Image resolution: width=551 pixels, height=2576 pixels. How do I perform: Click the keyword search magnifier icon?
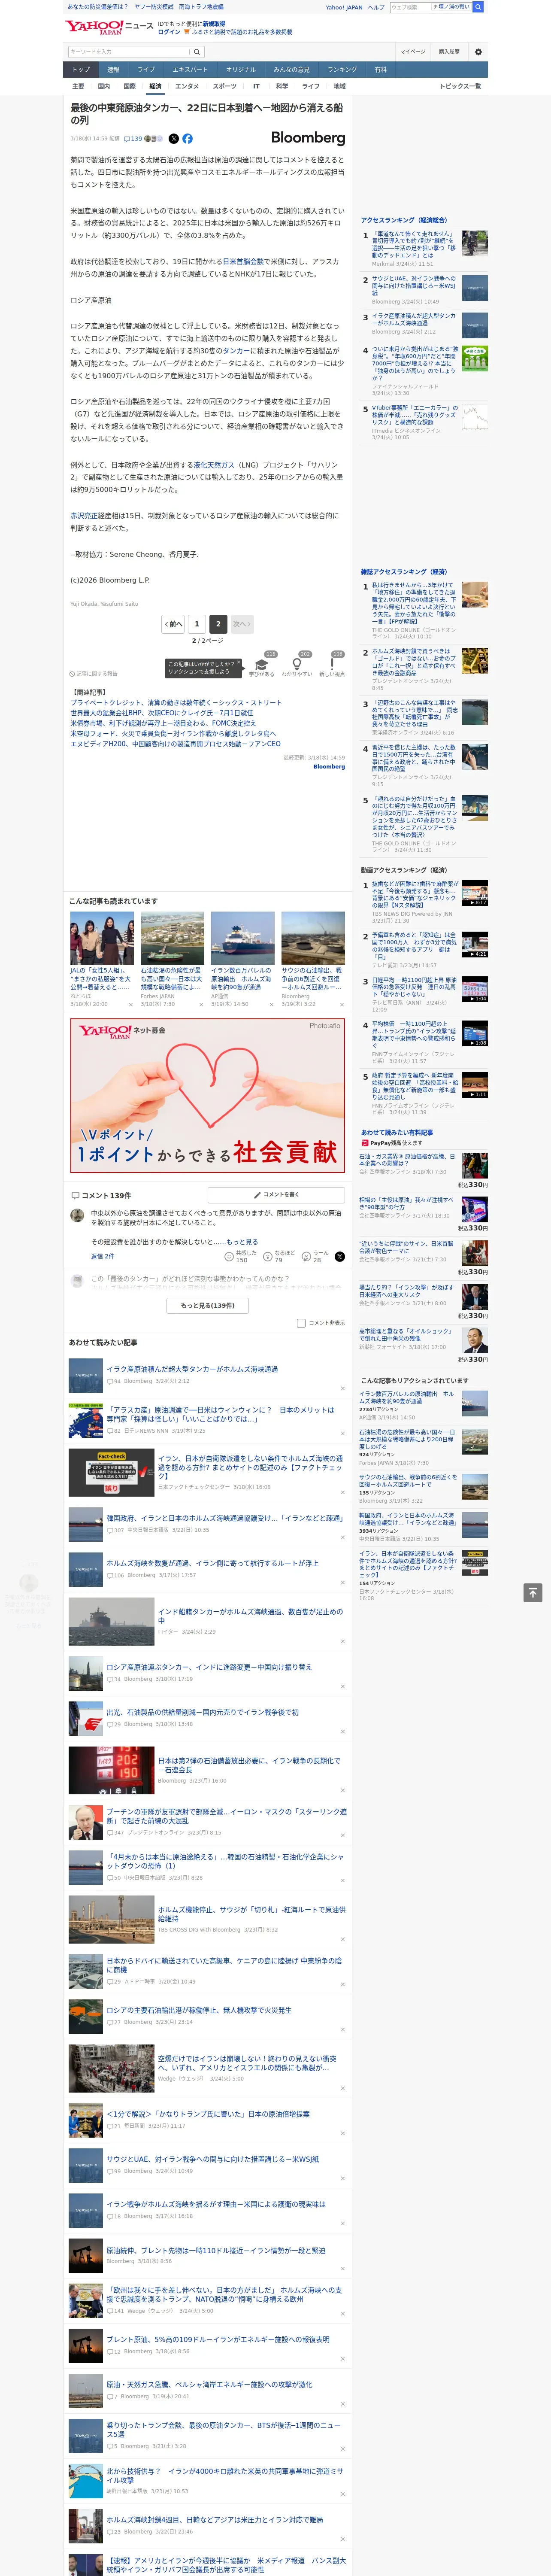pos(197,52)
